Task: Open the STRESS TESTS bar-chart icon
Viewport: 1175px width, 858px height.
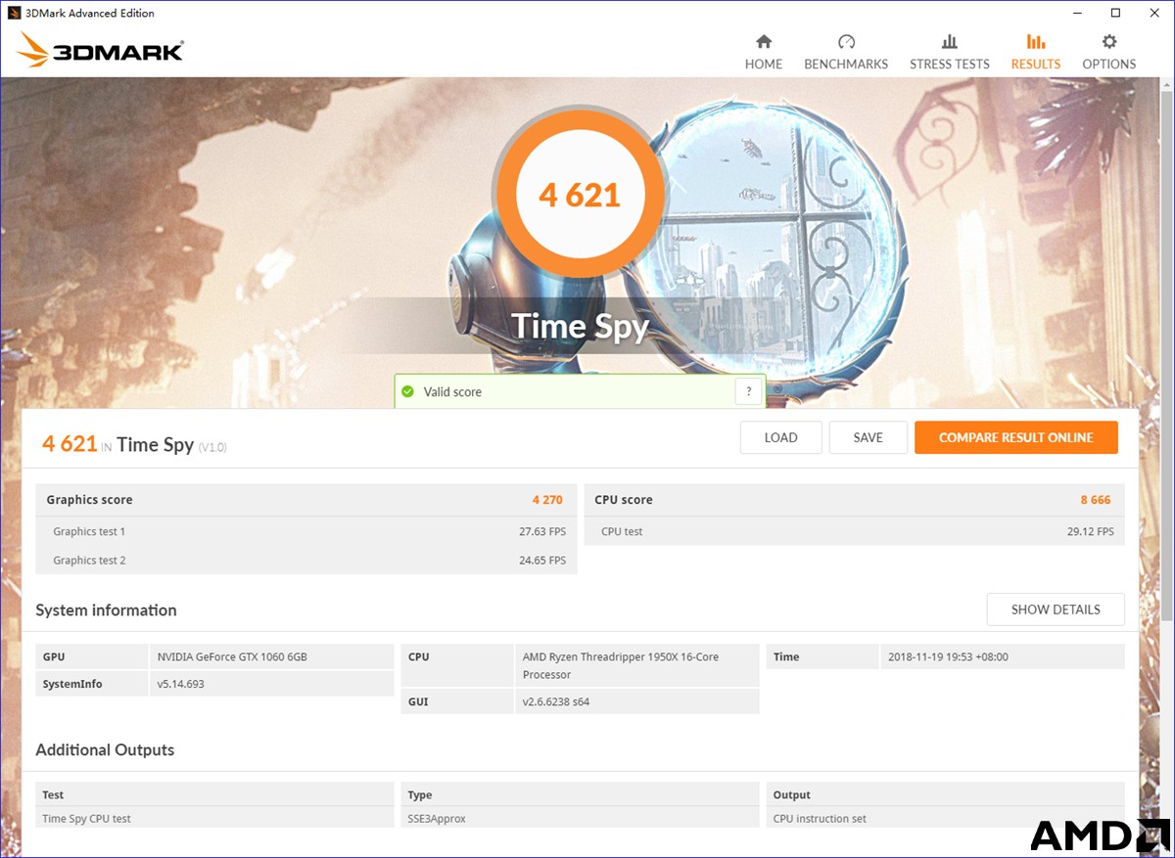Action: click(949, 41)
